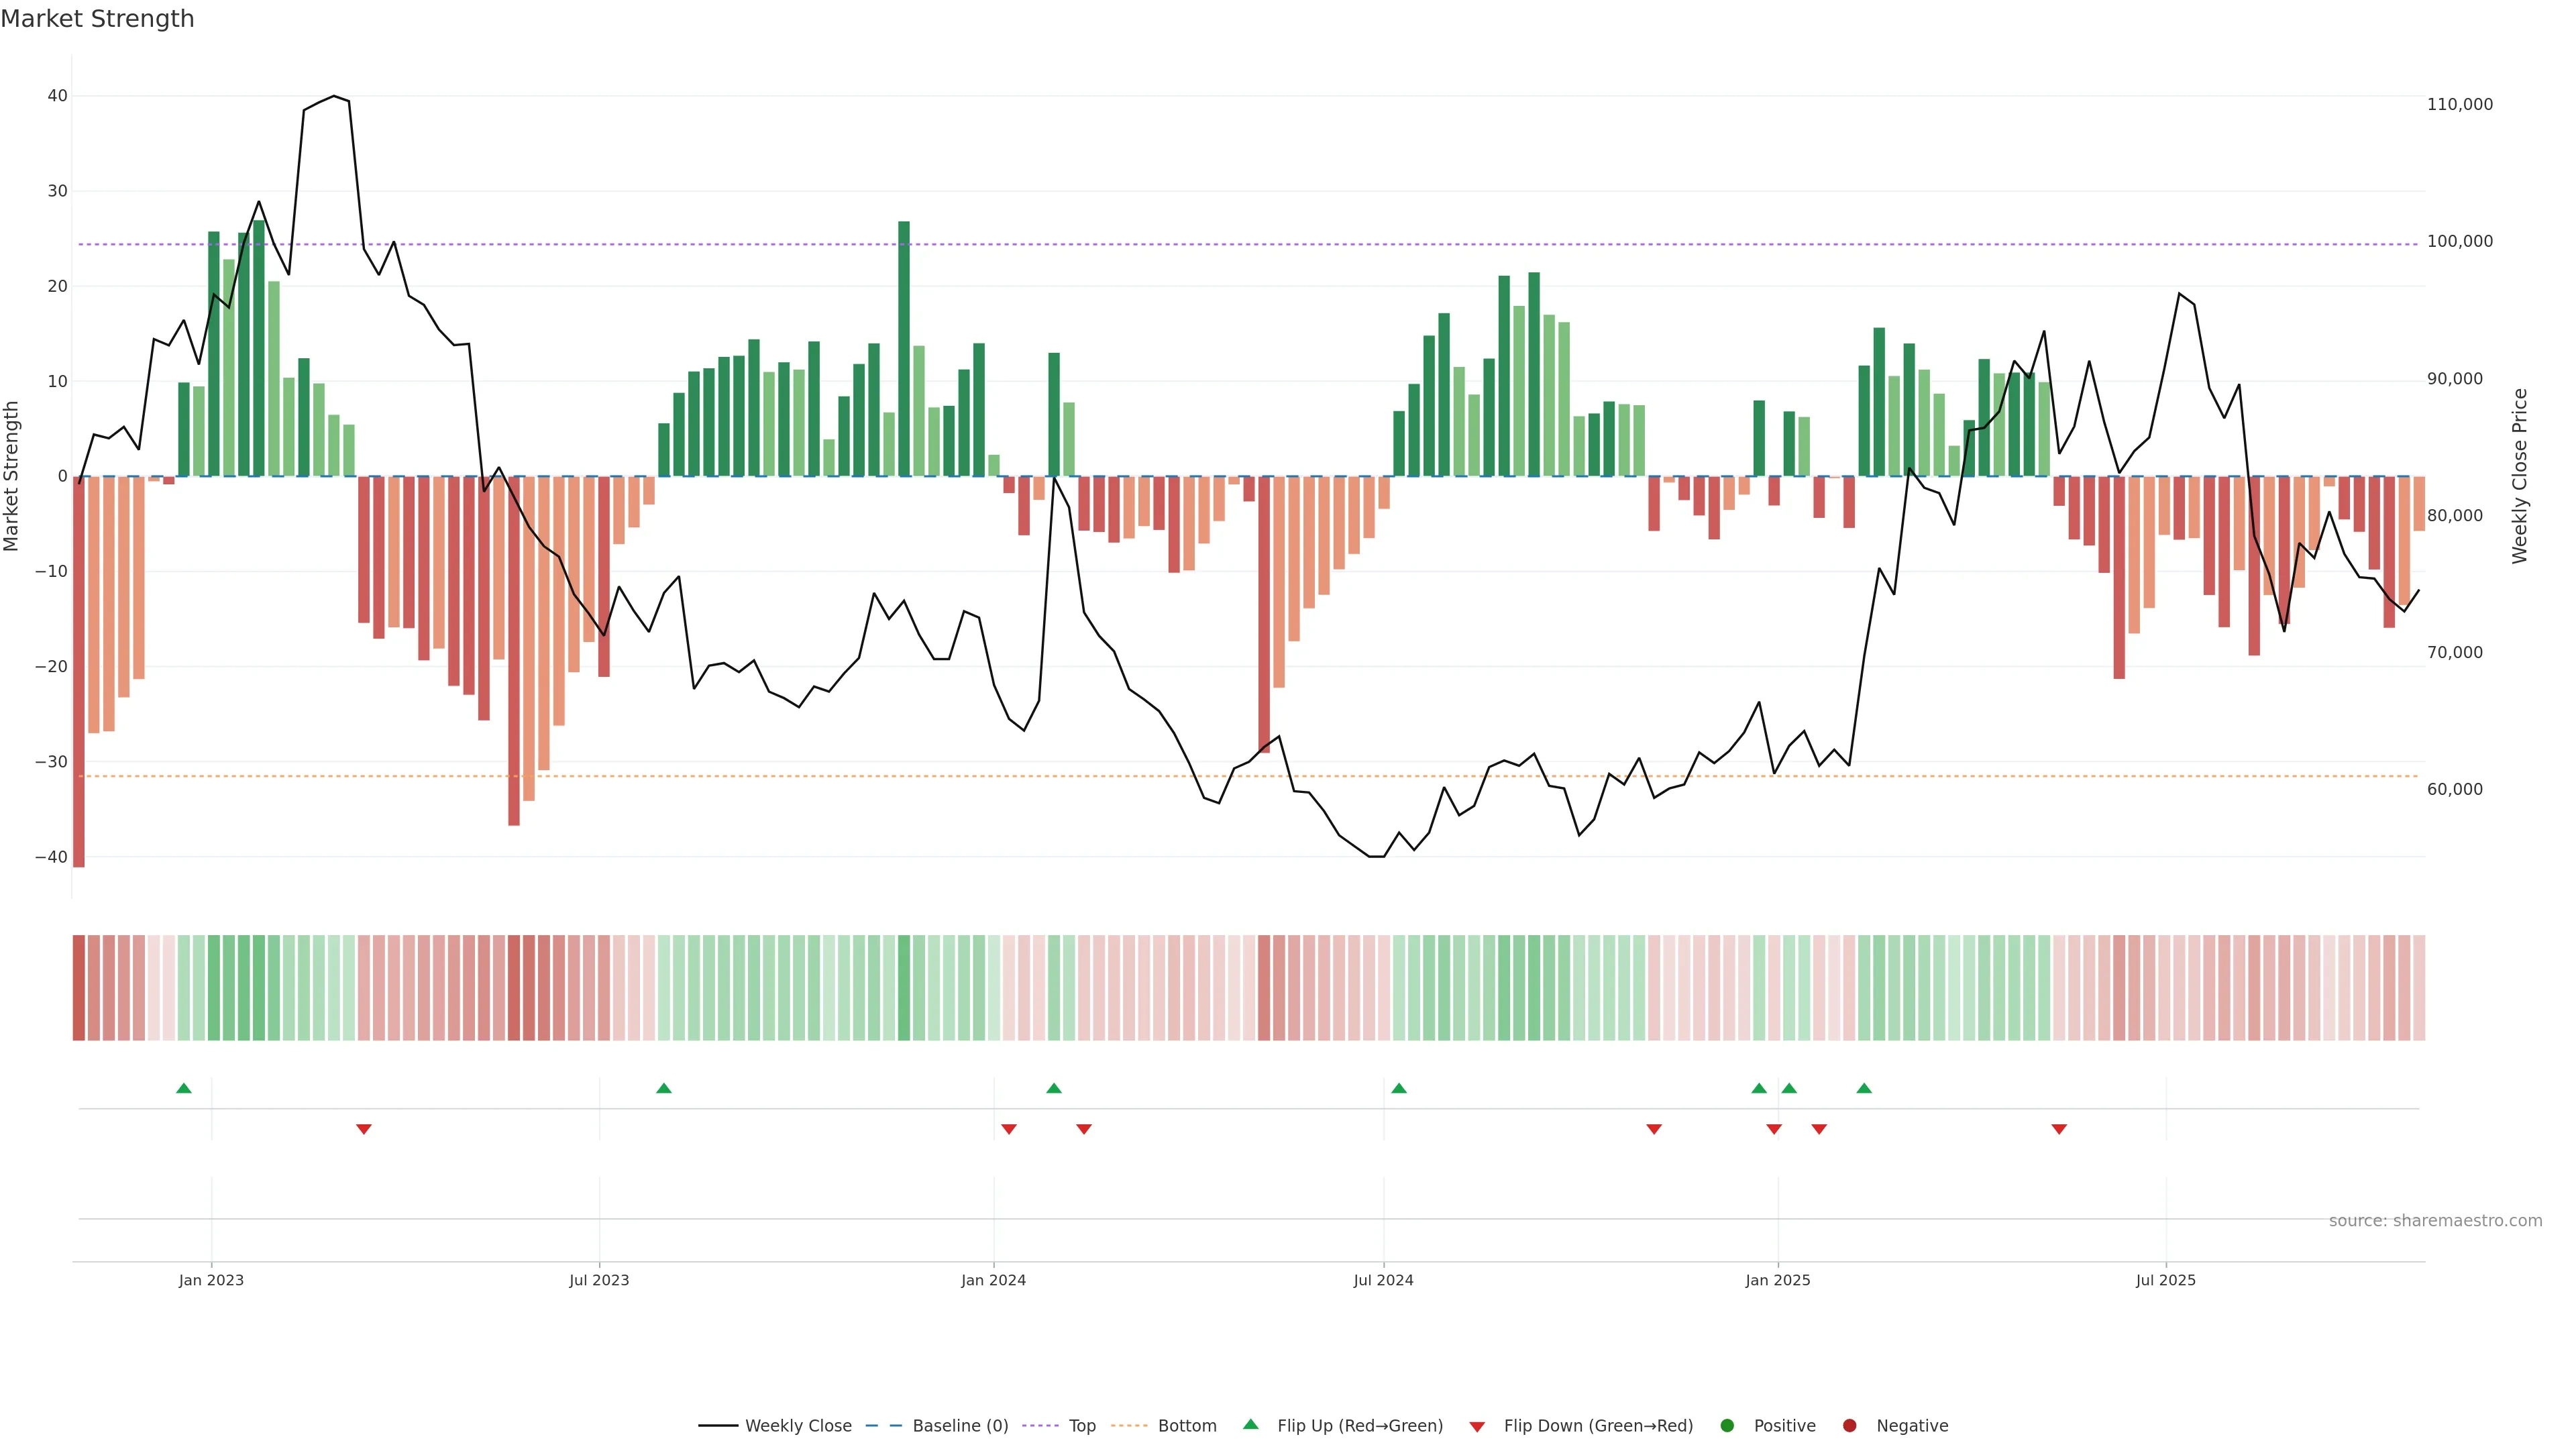
Task: Click the Positive green circle legend icon
Action: click(1727, 1426)
